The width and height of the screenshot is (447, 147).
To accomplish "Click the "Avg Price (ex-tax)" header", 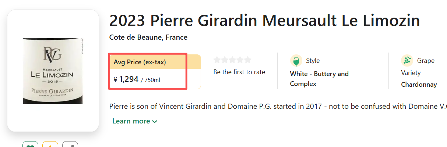I will click(x=140, y=62).
